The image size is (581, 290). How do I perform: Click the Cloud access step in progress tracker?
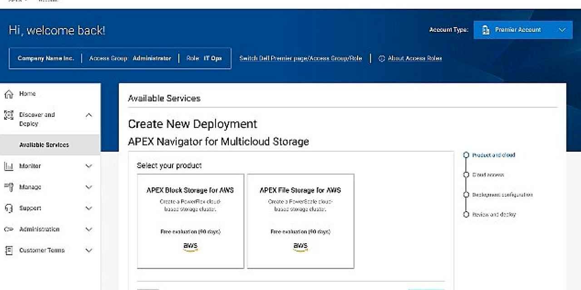point(488,175)
